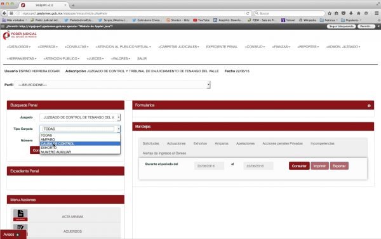
Task: Select CAUSA DE CONTROL option
Action: click(80, 144)
